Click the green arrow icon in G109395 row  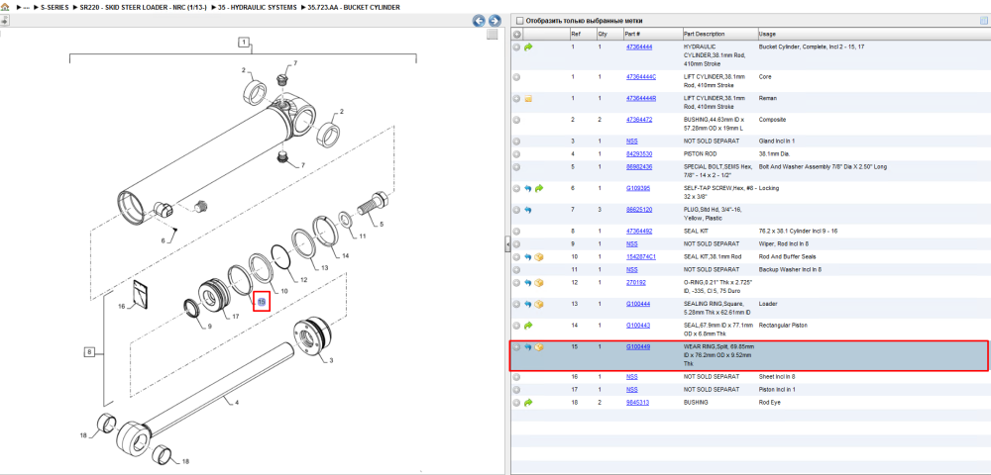(x=539, y=188)
